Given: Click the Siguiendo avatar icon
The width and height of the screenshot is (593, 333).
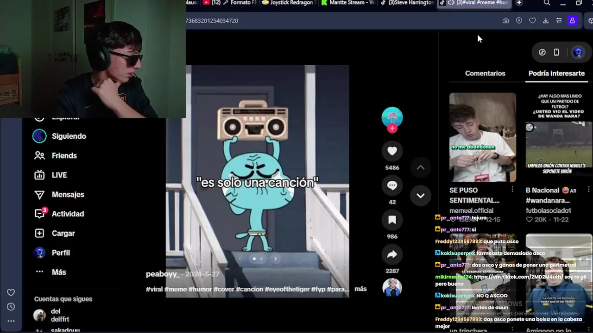Looking at the screenshot, I should pyautogui.click(x=39, y=136).
